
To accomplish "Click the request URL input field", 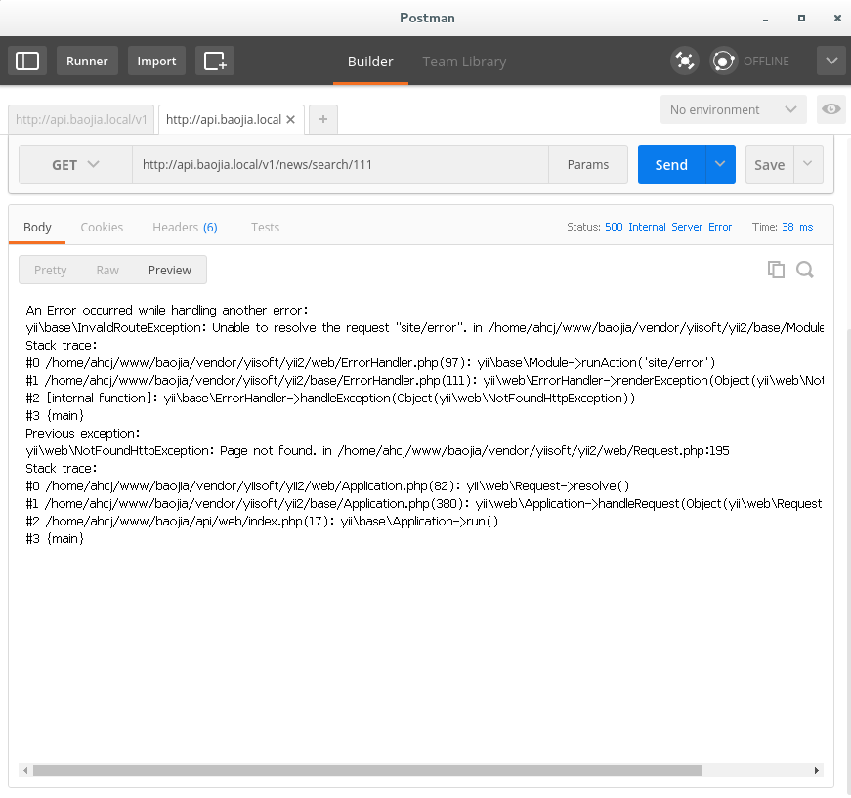I will point(340,164).
